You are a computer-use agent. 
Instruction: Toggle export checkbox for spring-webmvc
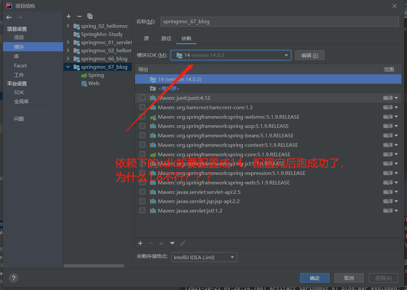[x=142, y=116]
